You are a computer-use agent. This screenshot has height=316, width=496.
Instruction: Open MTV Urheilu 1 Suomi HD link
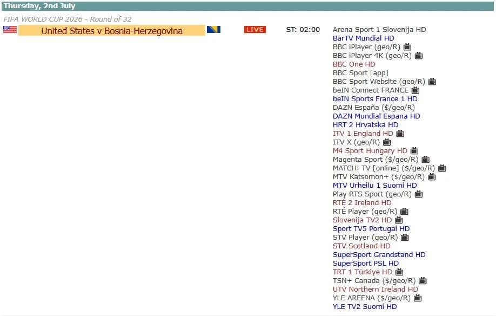click(x=375, y=185)
